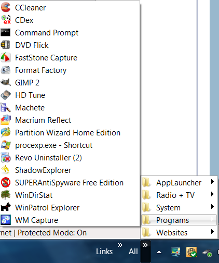Click the HD Tune drive icon
219x263 pixels.
pos(6,95)
